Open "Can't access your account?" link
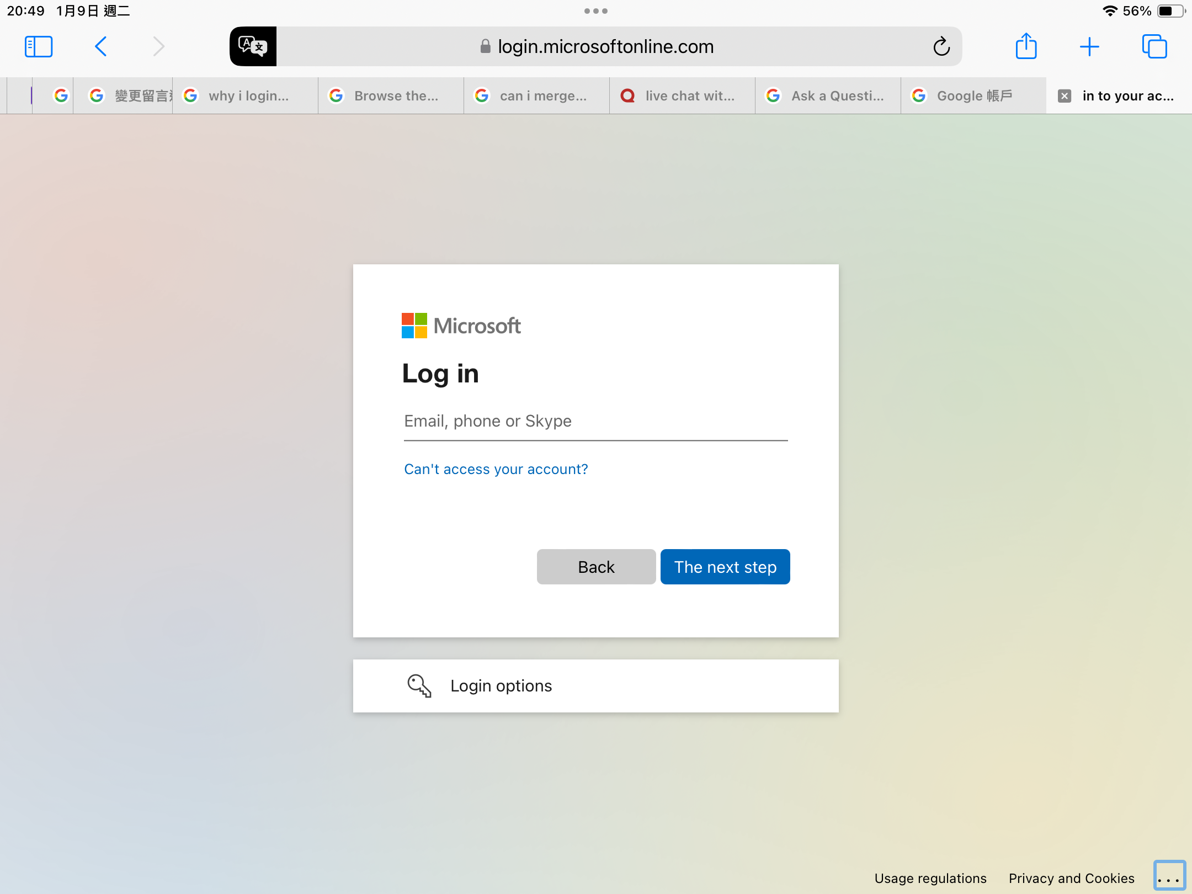 [496, 469]
